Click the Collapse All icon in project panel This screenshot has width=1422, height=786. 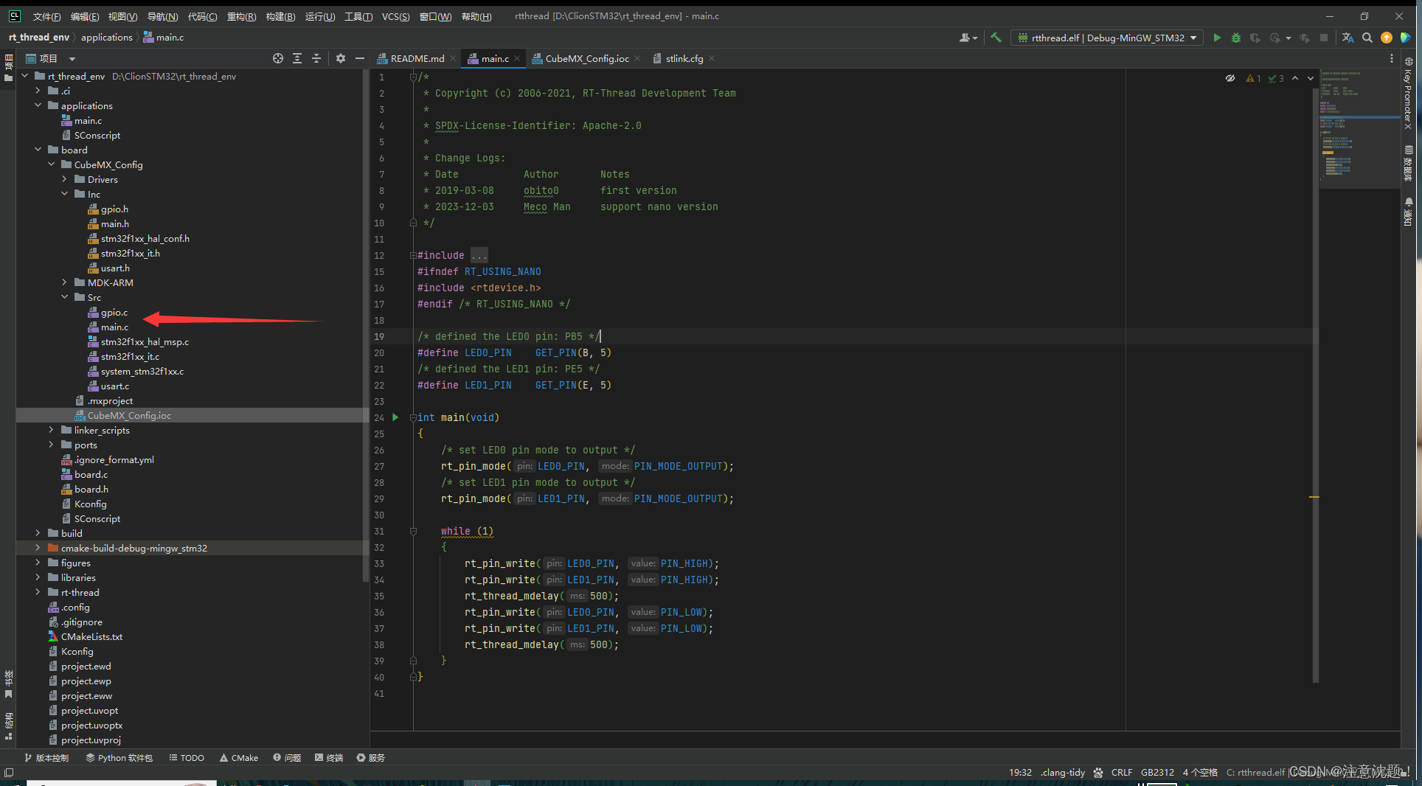316,58
